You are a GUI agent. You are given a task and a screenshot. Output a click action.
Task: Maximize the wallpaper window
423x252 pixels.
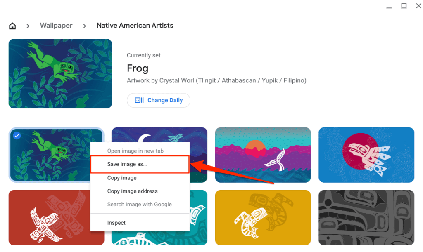pos(404,6)
